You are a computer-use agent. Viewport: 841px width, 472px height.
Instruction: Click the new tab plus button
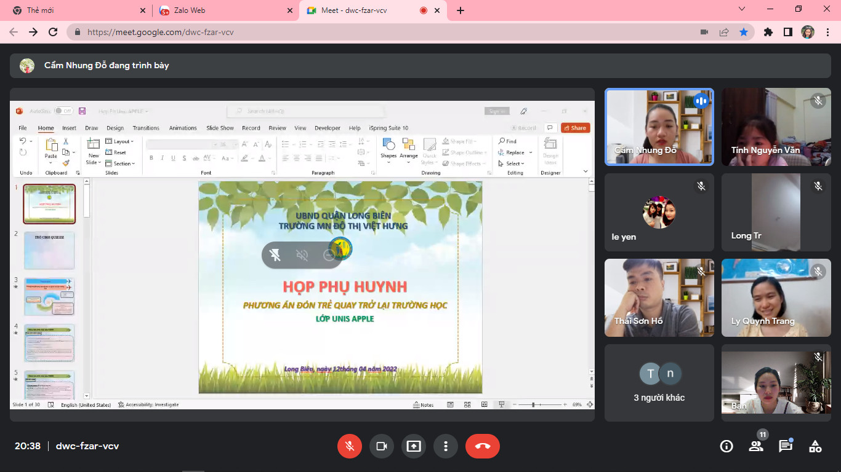[461, 10]
